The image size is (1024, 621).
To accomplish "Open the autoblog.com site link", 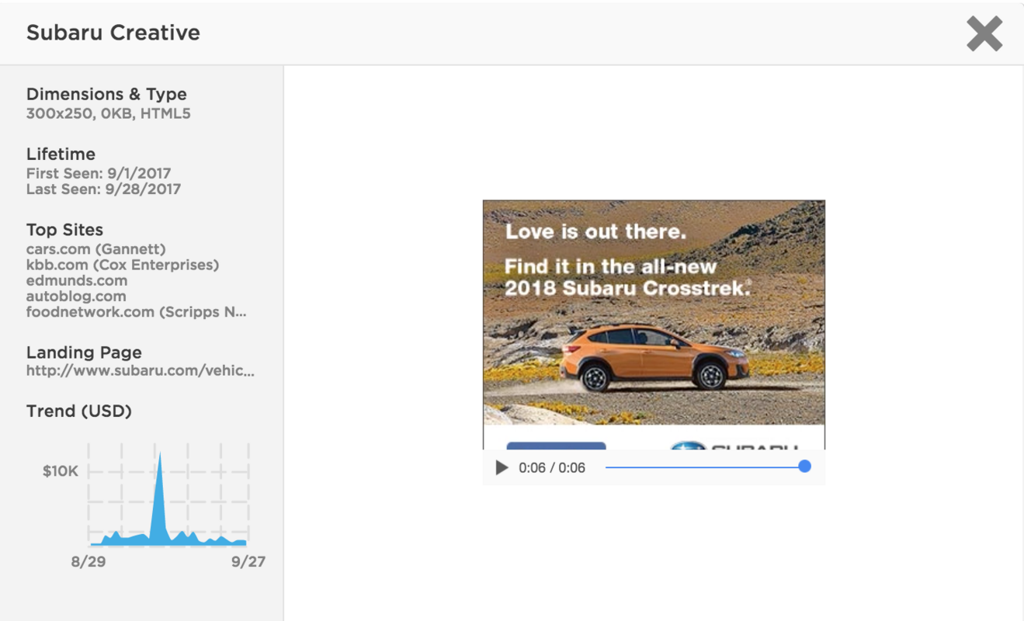I will click(75, 295).
